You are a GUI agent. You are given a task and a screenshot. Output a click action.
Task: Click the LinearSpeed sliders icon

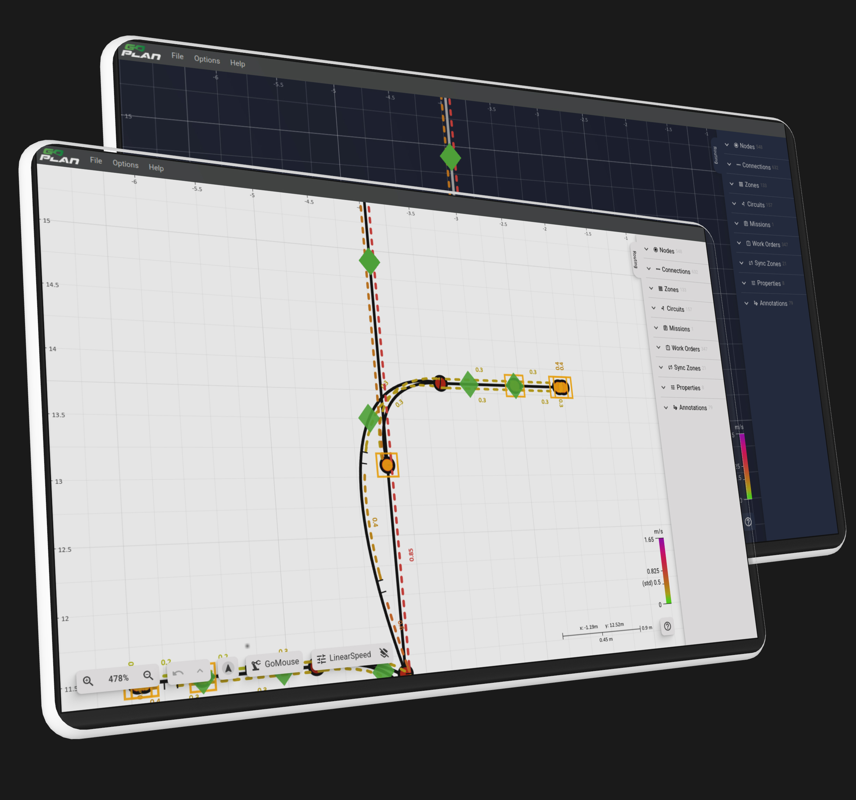321,659
